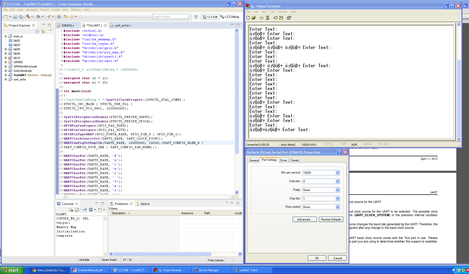The width and height of the screenshot is (469, 274).
Task: Expand the TryUART project tree node
Action: tap(6, 75)
